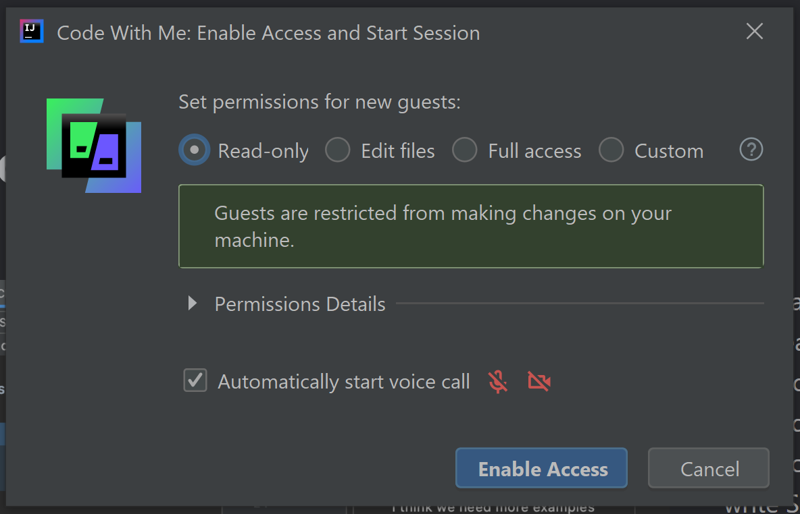Switch to Custom permissions
Screen dimensions: 800x514
pyautogui.click(x=611, y=150)
